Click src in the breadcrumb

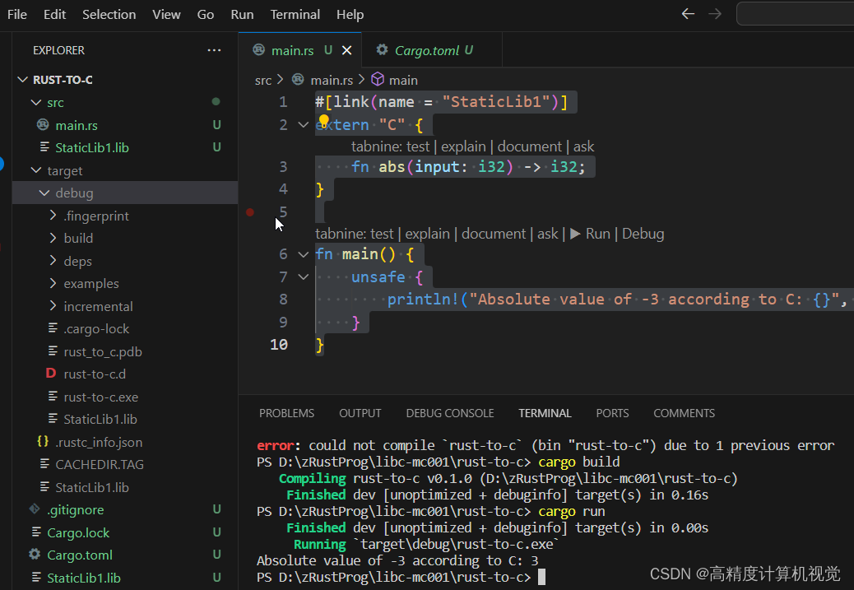(x=263, y=80)
